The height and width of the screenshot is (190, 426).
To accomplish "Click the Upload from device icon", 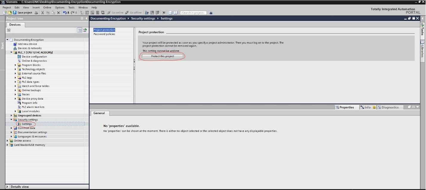I will coord(92,13).
